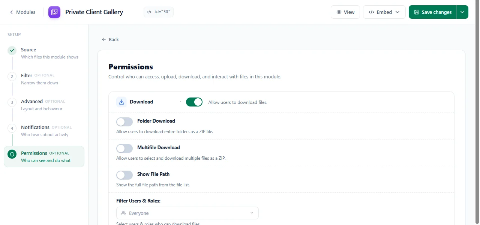Select the Permissions setup step

point(44,156)
